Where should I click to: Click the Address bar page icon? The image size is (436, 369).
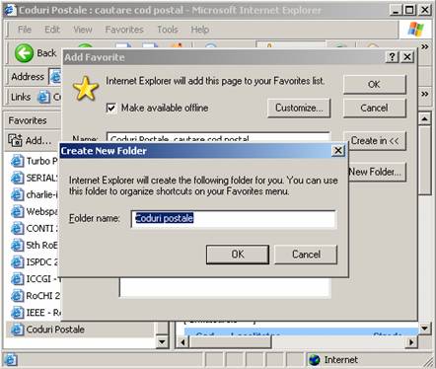55,77
